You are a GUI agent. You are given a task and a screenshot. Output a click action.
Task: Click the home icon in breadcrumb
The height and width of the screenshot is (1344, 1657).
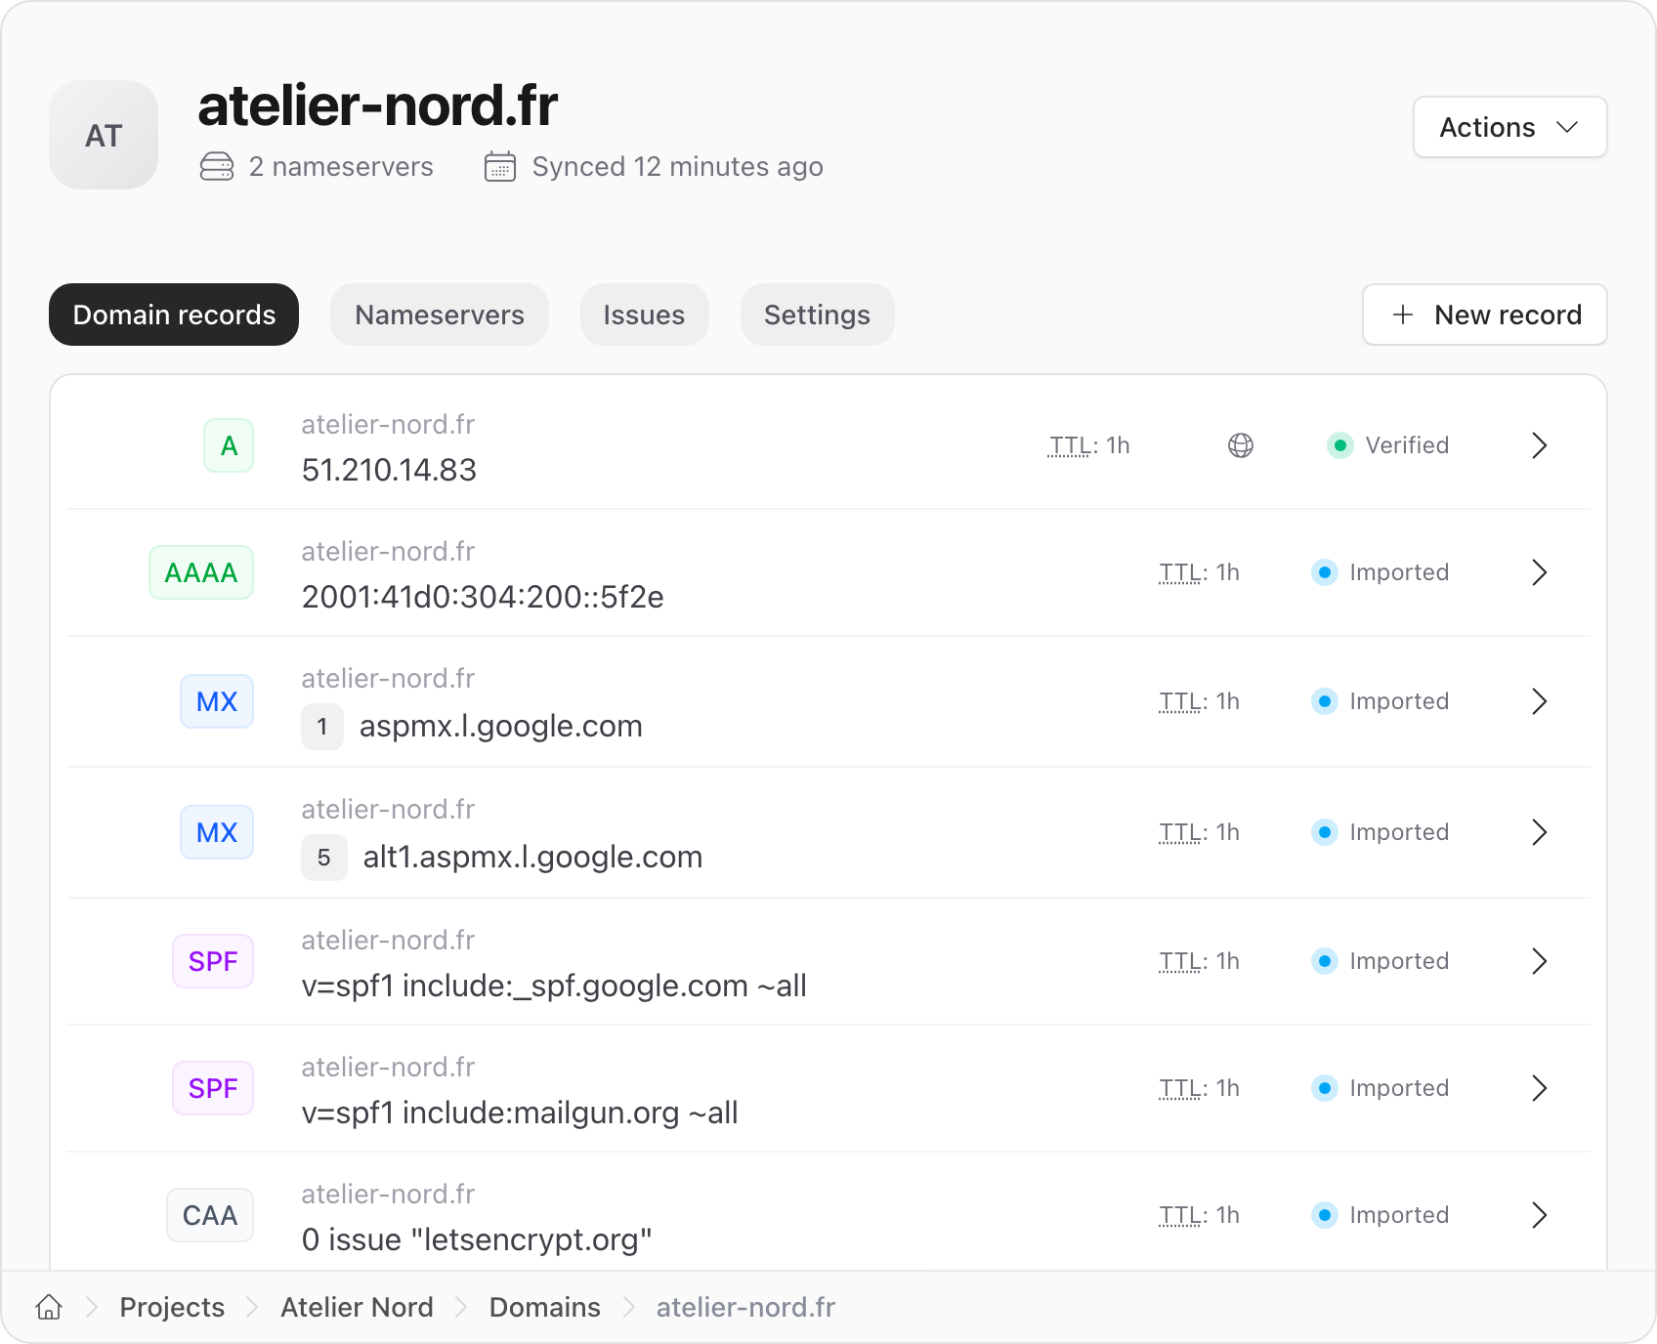49,1307
